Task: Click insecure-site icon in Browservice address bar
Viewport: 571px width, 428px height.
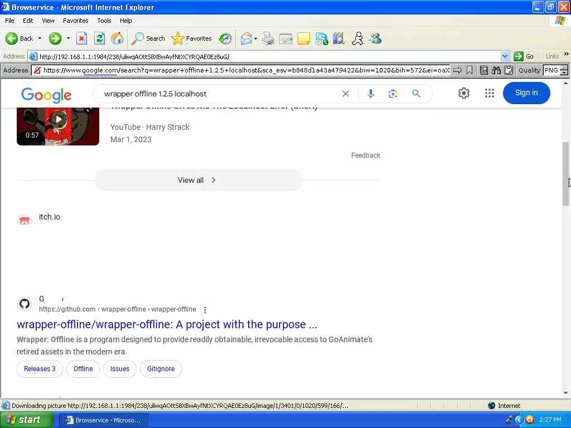Action: coord(37,70)
